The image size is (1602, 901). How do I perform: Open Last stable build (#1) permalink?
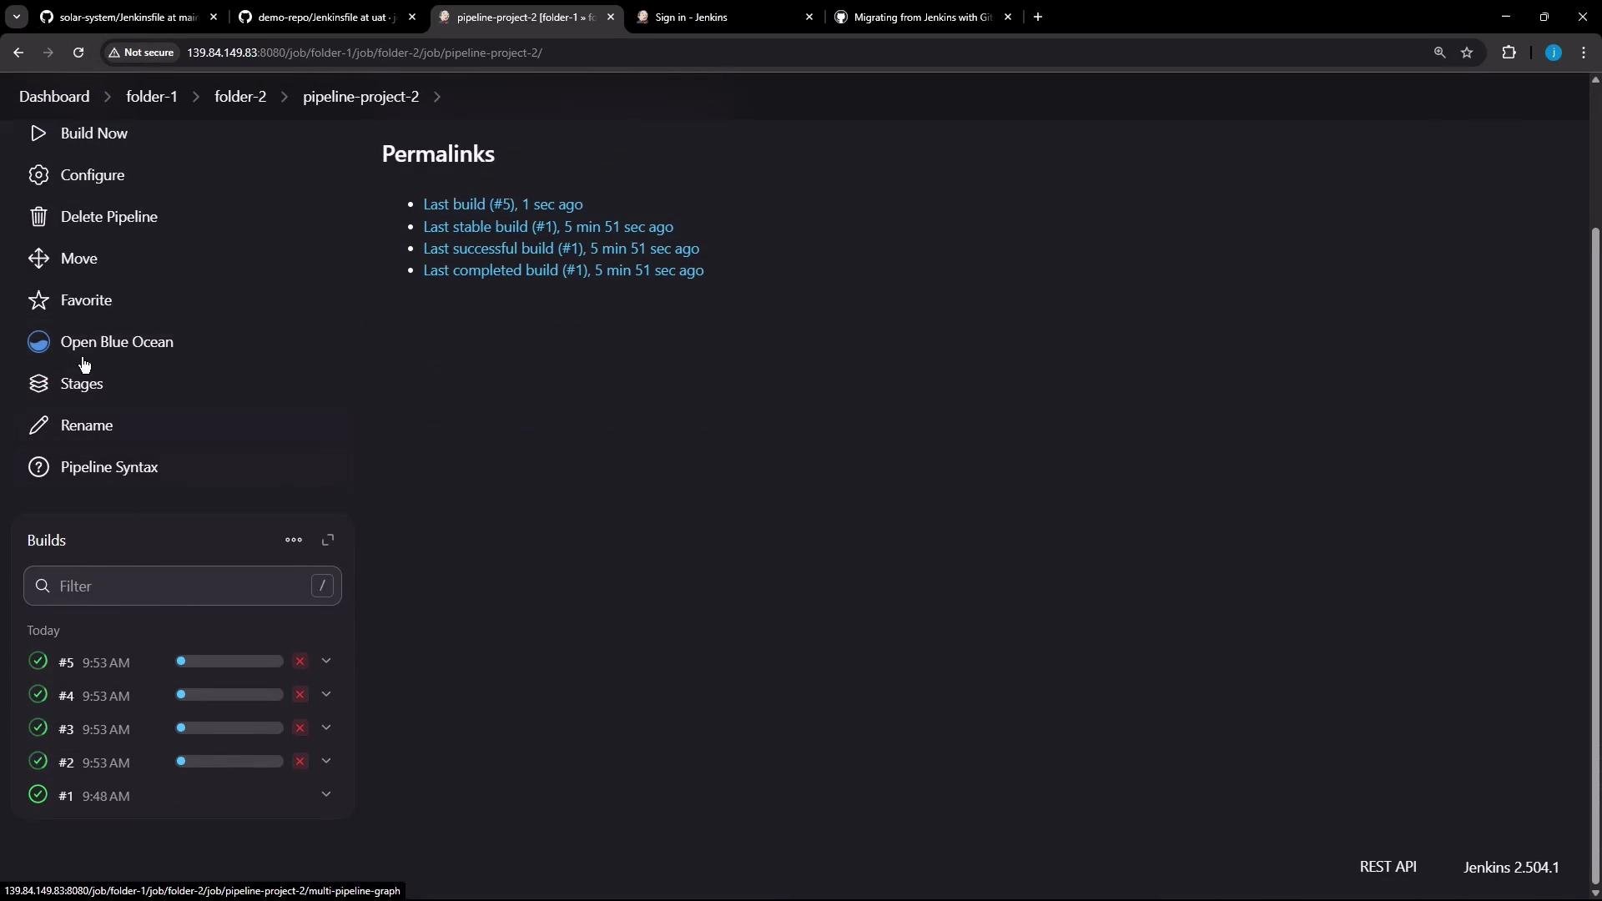[548, 227]
